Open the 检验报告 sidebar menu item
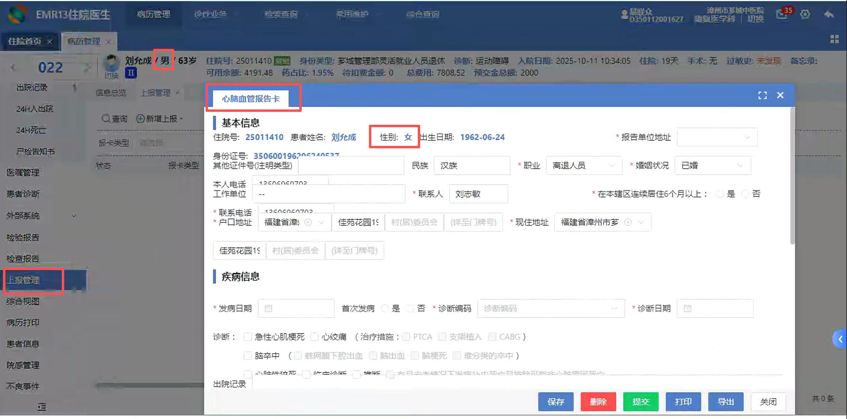847x419 pixels. pos(23,238)
